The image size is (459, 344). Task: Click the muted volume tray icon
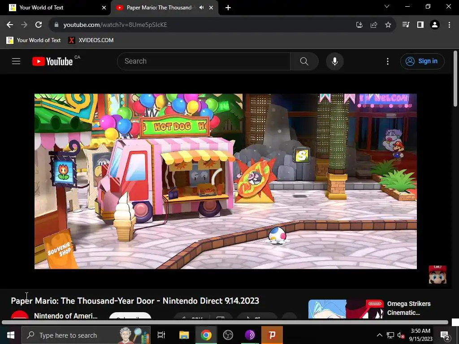coord(401,335)
